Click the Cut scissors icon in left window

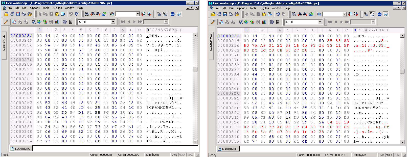[x=39, y=14]
